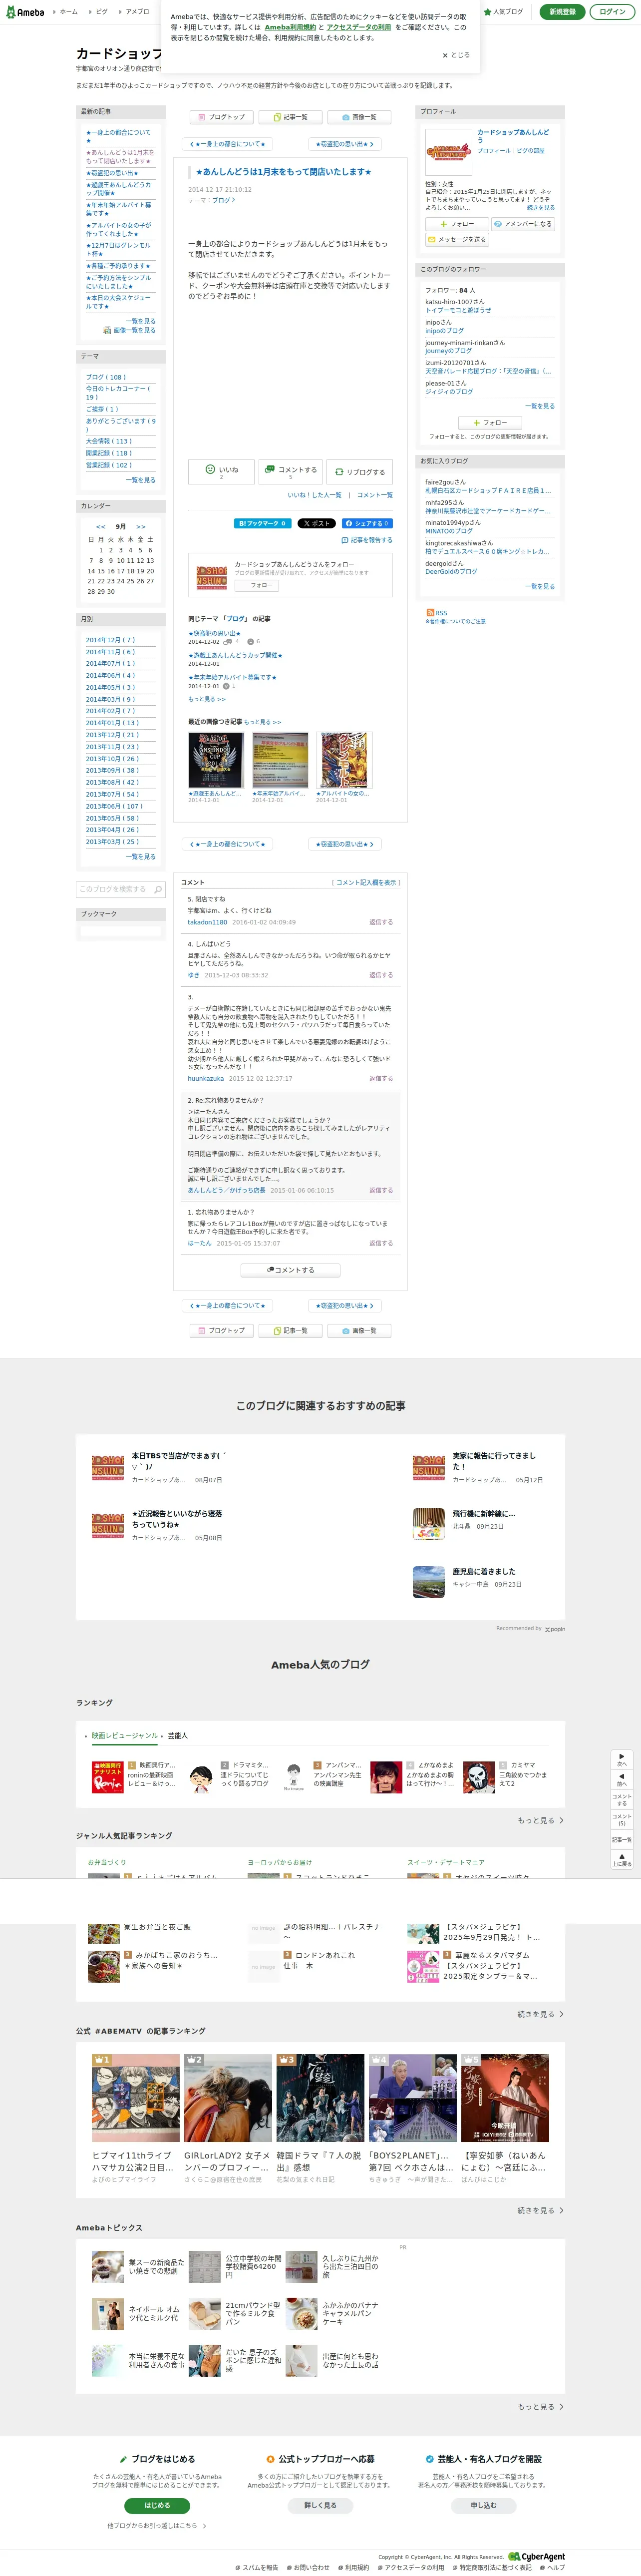Click the Ameba logo in header

tap(25, 12)
